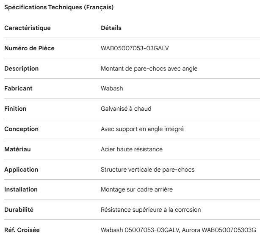This screenshot has height=238, width=260.
Task: Click the 'Caractéristique' column header
Action: pyautogui.click(x=27, y=28)
